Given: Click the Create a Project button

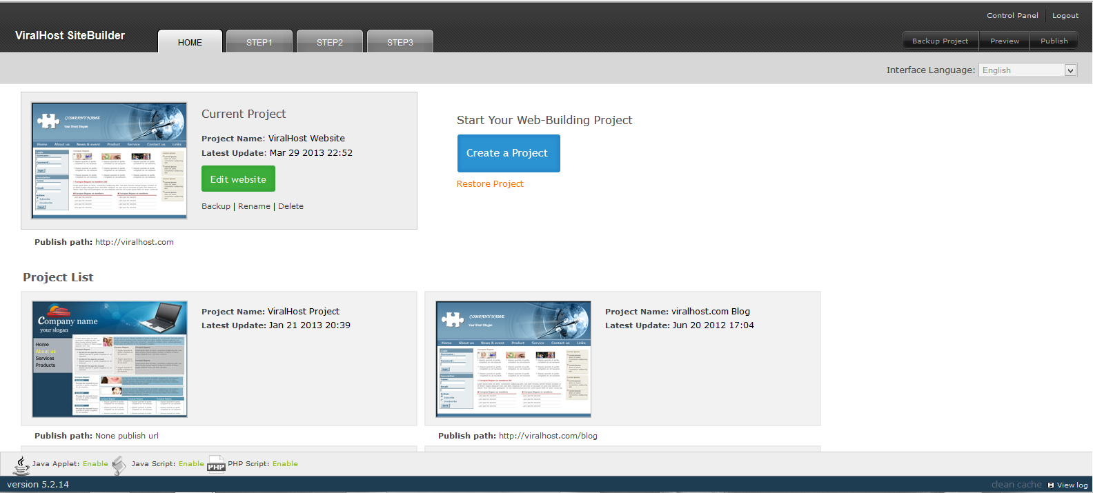Looking at the screenshot, I should pos(507,153).
